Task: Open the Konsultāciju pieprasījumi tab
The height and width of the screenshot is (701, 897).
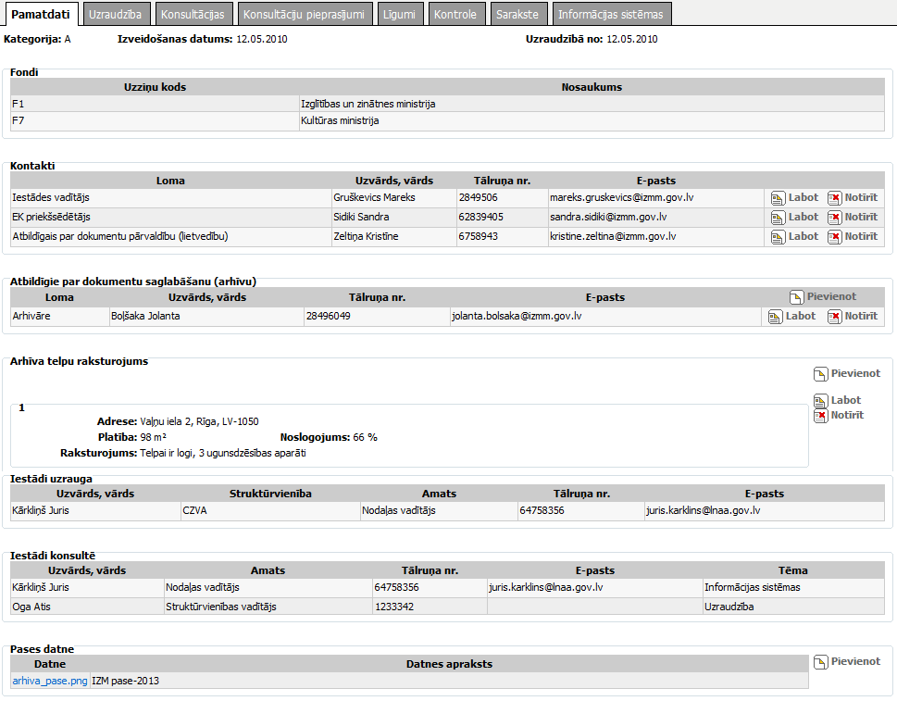Action: (306, 14)
